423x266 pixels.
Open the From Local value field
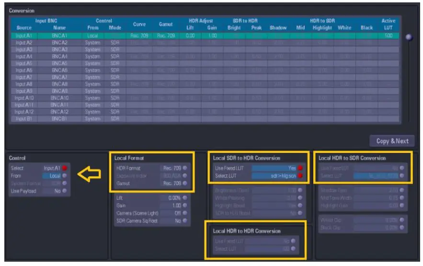pos(52,176)
